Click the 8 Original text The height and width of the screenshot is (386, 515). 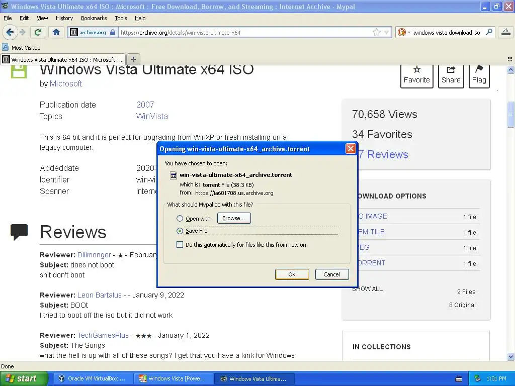(462, 305)
